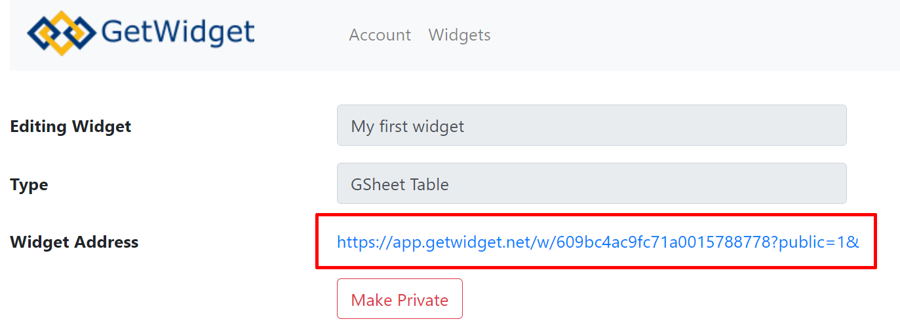Click the GetWidget wordmark text

(178, 33)
